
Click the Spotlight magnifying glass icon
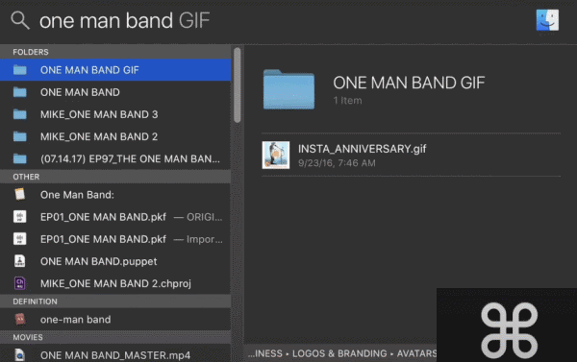(x=20, y=20)
